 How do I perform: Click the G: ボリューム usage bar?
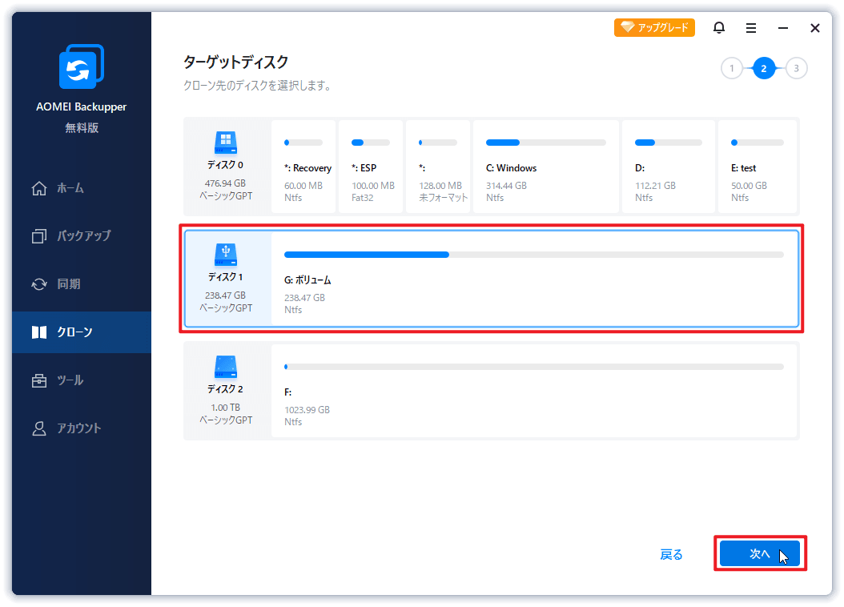534,255
